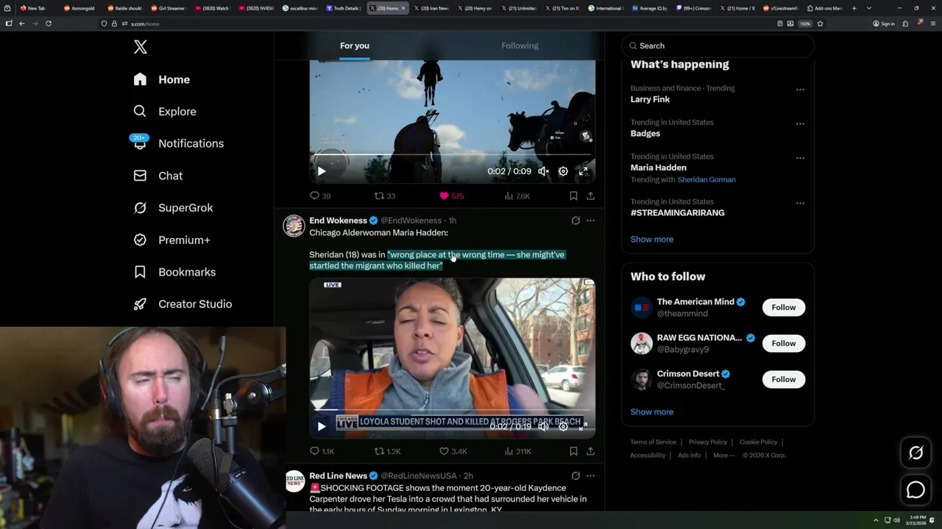Image resolution: width=942 pixels, height=529 pixels.
Task: Reply to the top video post with 39 replies
Action: click(x=320, y=196)
